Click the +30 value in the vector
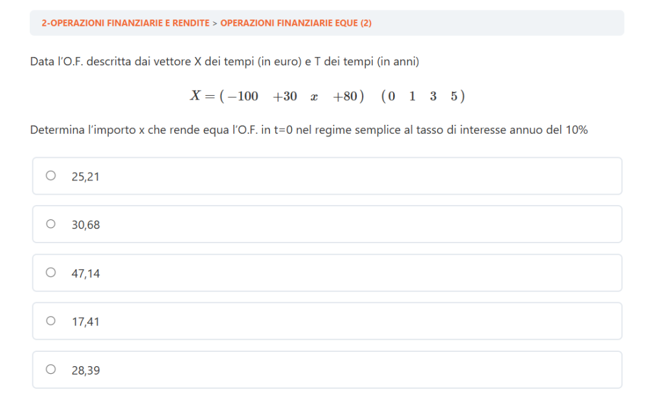663x403 pixels. click(x=285, y=96)
